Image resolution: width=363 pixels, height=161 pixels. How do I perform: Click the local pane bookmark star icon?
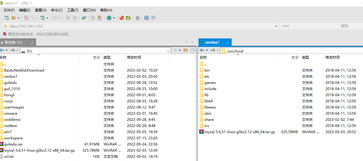pos(175,50)
